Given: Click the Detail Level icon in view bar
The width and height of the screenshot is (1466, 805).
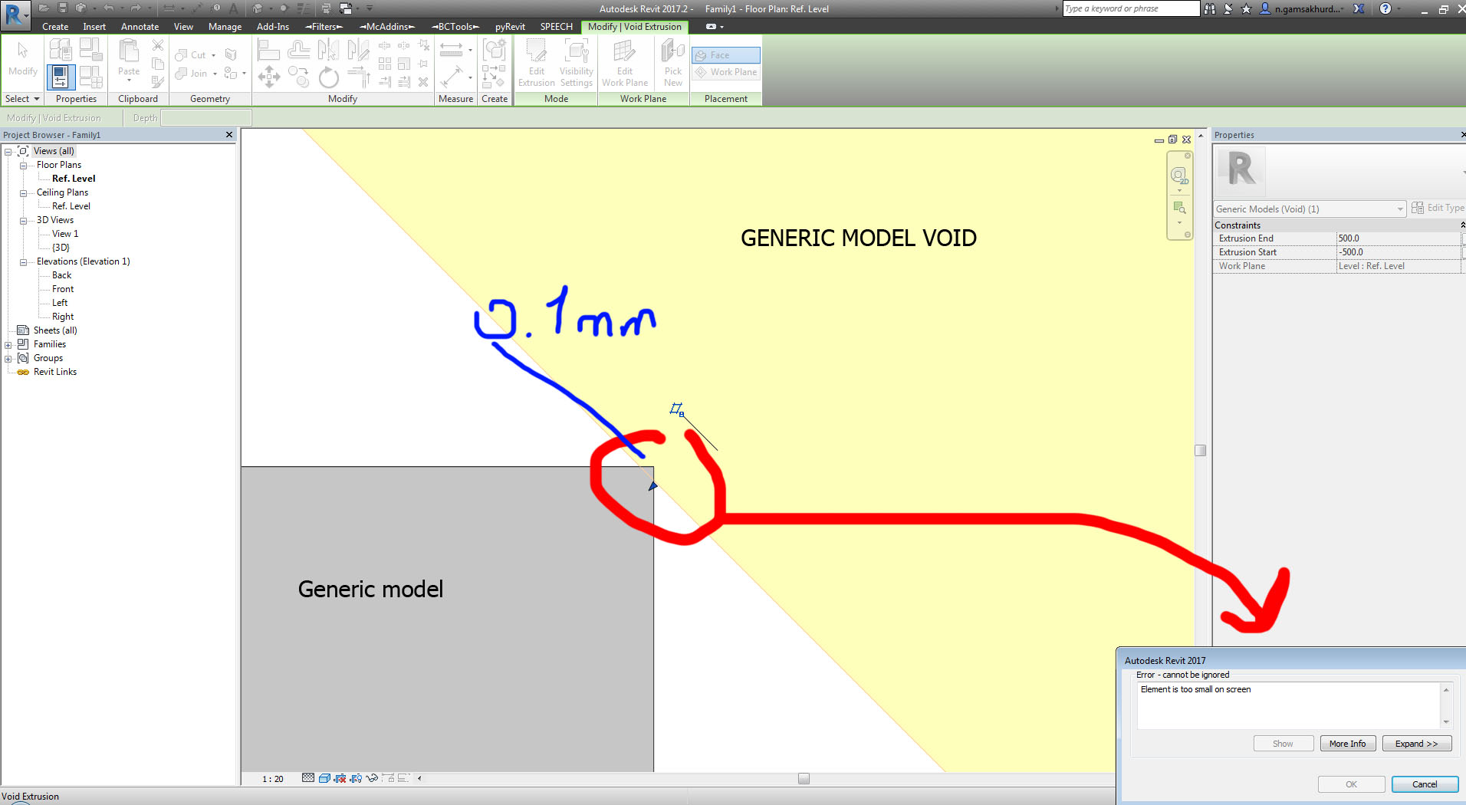Looking at the screenshot, I should coord(308,778).
